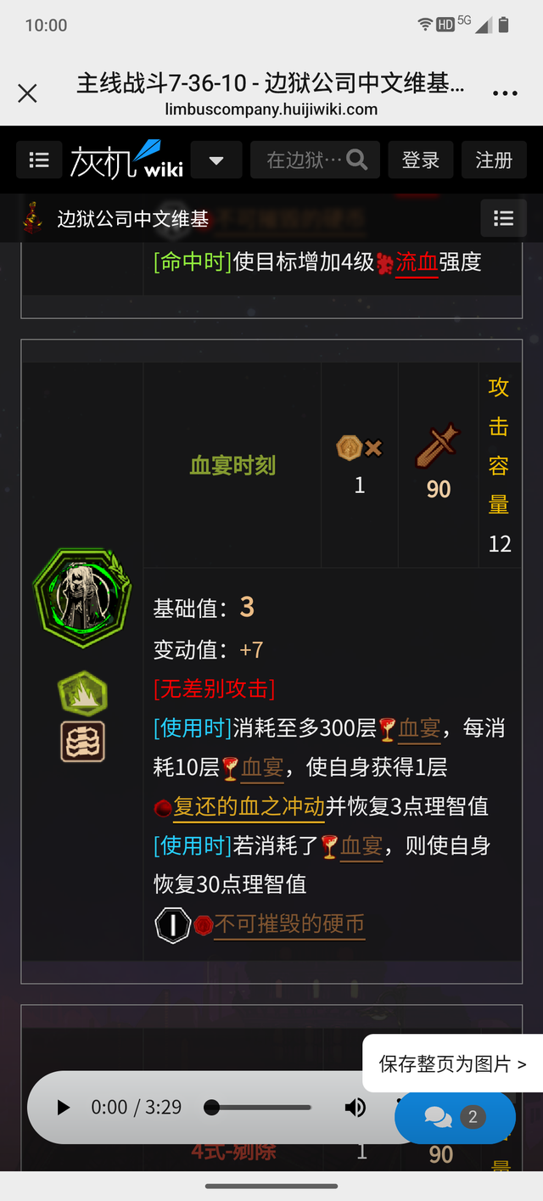Open the 不可摧毁的硬币 link
The height and width of the screenshot is (1201, 543).
click(289, 923)
